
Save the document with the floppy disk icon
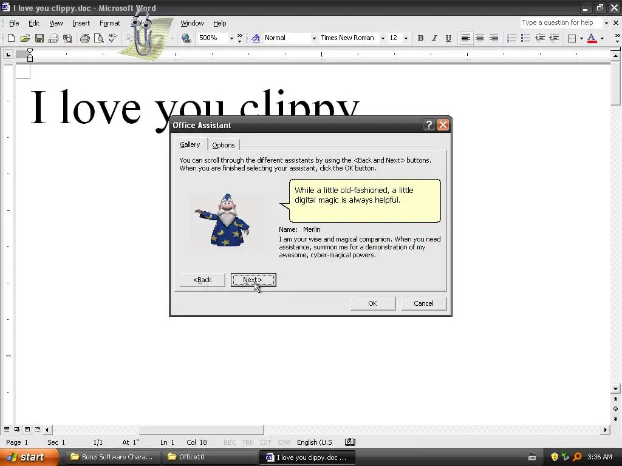pyautogui.click(x=39, y=38)
